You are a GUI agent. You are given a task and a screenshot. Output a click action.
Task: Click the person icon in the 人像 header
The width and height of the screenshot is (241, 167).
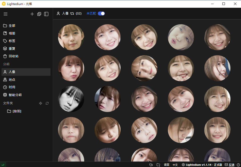tap(58, 13)
